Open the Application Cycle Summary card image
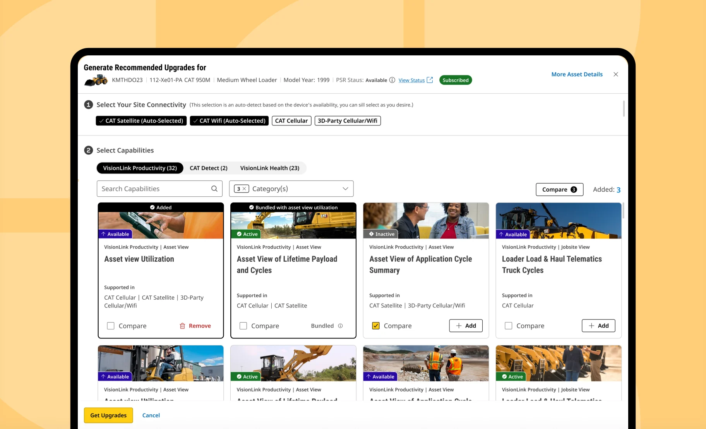This screenshot has width=706, height=429. 426,220
